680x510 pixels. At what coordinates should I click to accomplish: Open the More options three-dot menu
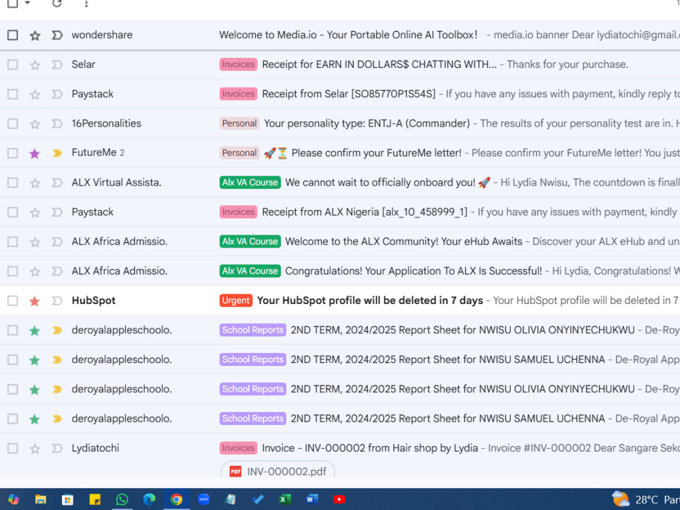(86, 3)
